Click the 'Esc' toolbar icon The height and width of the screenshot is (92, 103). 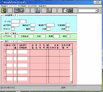coord(70,10)
